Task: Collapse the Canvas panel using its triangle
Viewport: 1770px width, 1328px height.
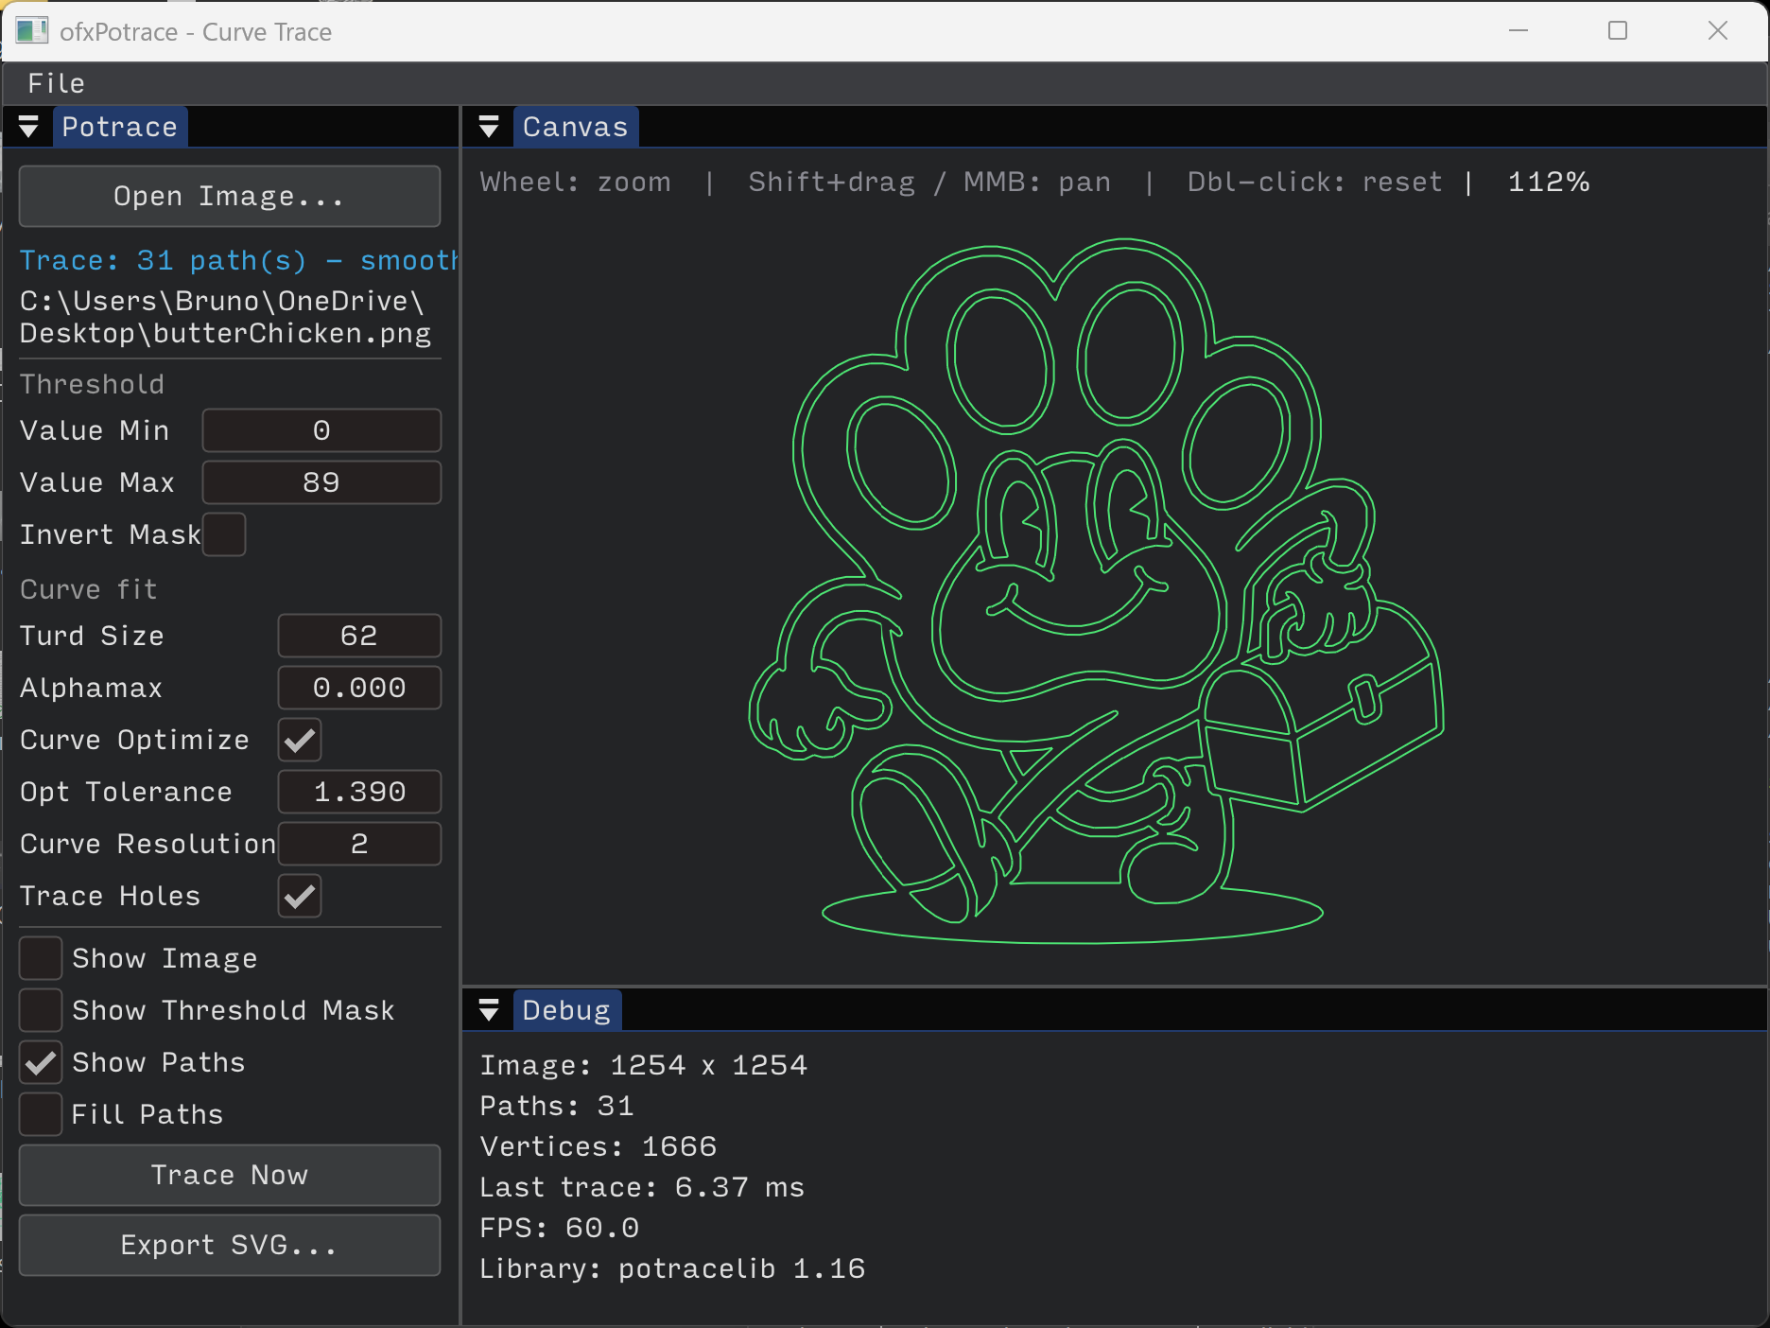Action: click(489, 127)
